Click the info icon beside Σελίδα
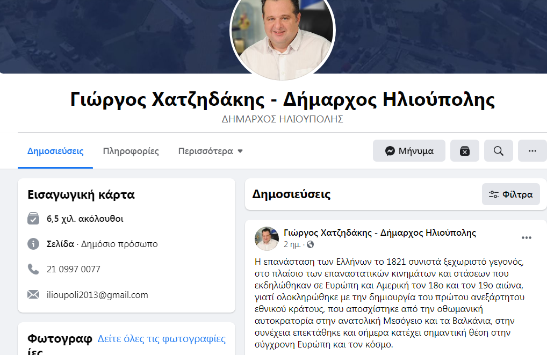547x355 pixels. pos(33,243)
